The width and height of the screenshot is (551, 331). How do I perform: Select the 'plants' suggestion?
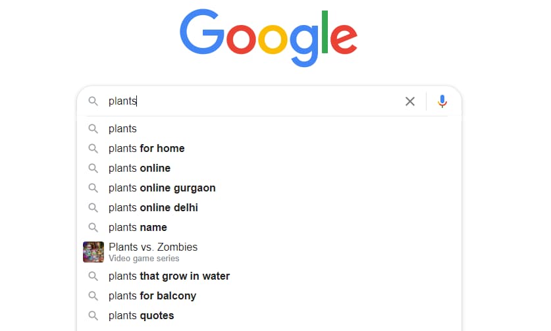[x=269, y=128]
